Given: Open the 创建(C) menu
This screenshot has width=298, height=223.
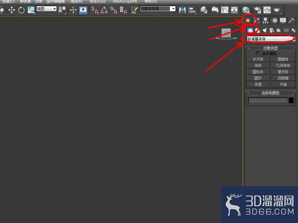Looking at the screenshot, I should point(8,1).
